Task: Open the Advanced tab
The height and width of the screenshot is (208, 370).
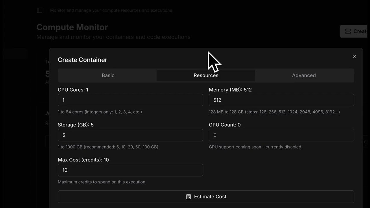Action: click(x=304, y=75)
